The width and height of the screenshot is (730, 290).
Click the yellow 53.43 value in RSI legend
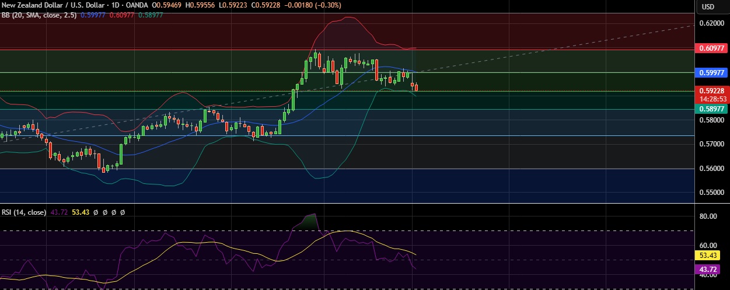pyautogui.click(x=81, y=212)
